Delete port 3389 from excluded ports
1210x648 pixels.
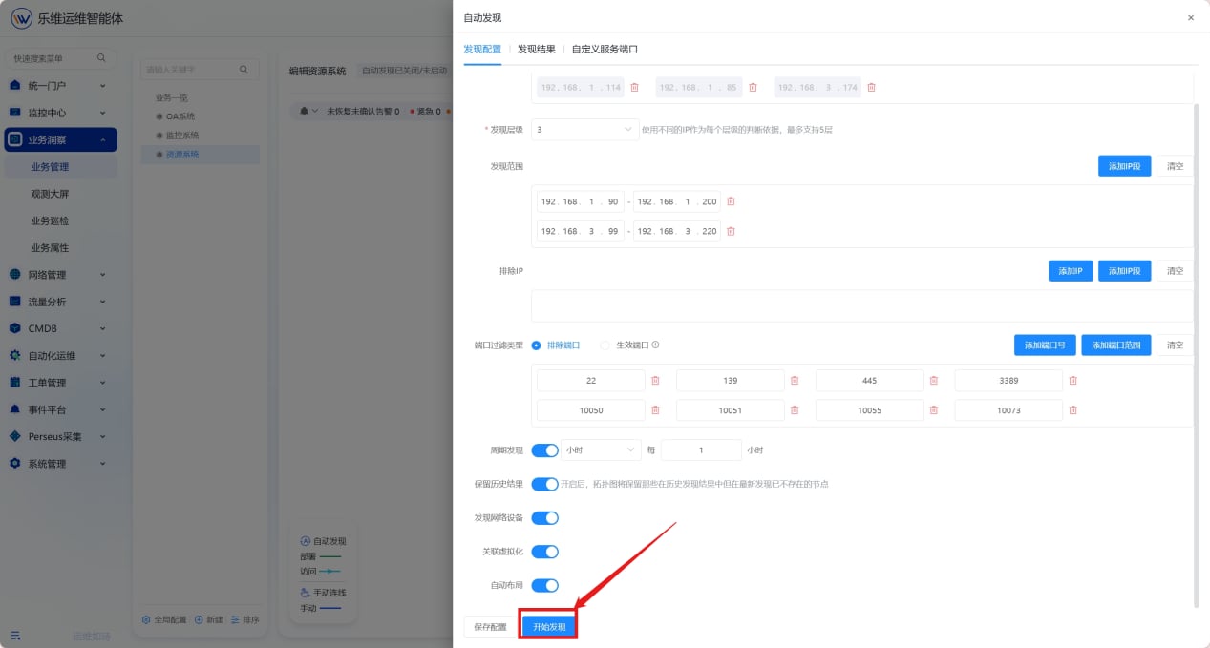[x=1072, y=381]
